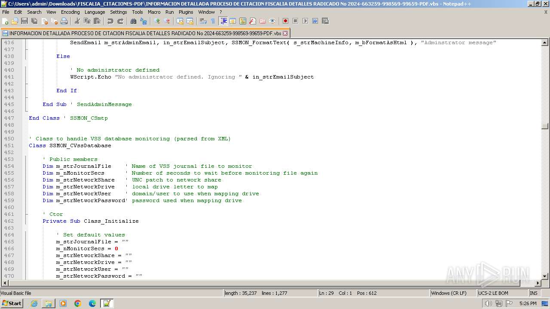Toggle Word Wrap in the toolbar
Viewport: 550px width, 309px height.
click(203, 21)
